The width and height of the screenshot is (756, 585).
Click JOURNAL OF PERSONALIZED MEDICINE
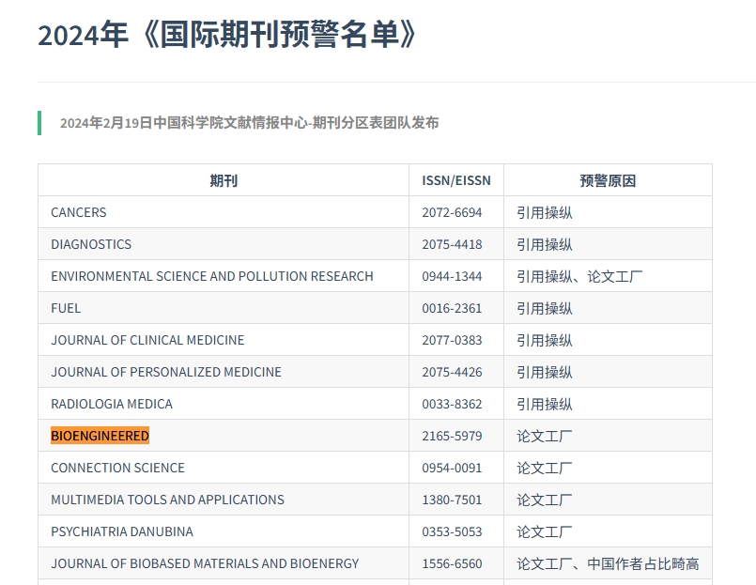[165, 372]
